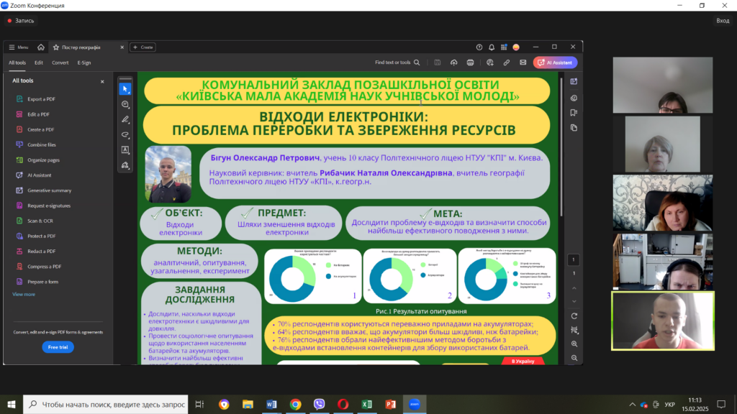Open the Acrobat apps grid icon

pos(504,47)
